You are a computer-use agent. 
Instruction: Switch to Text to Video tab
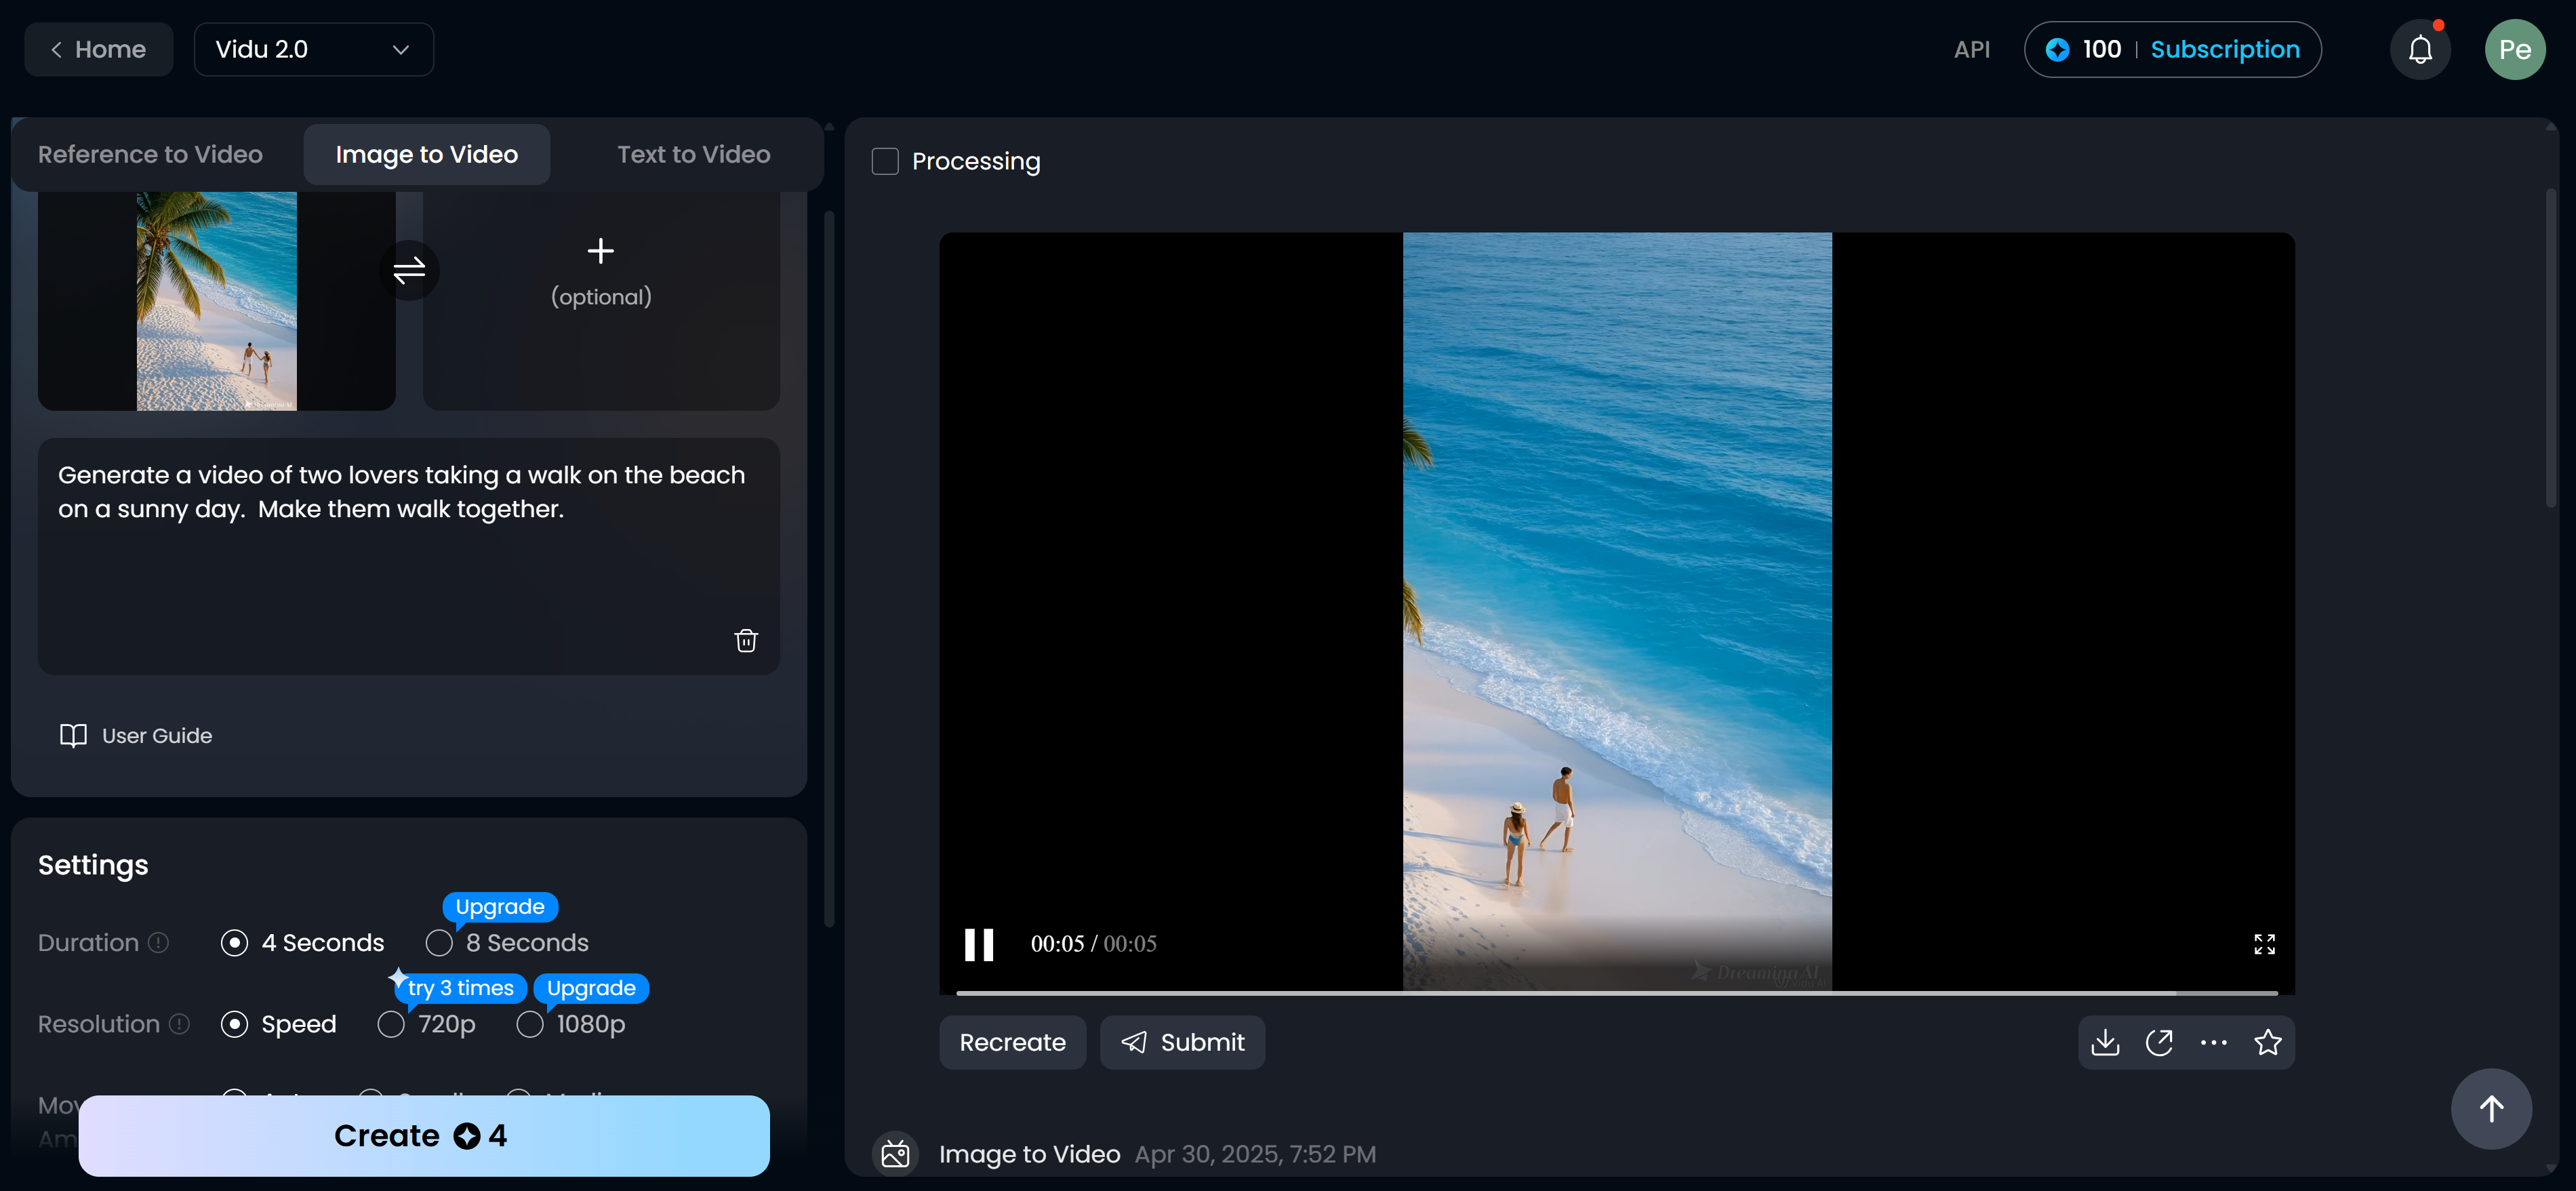tap(693, 154)
